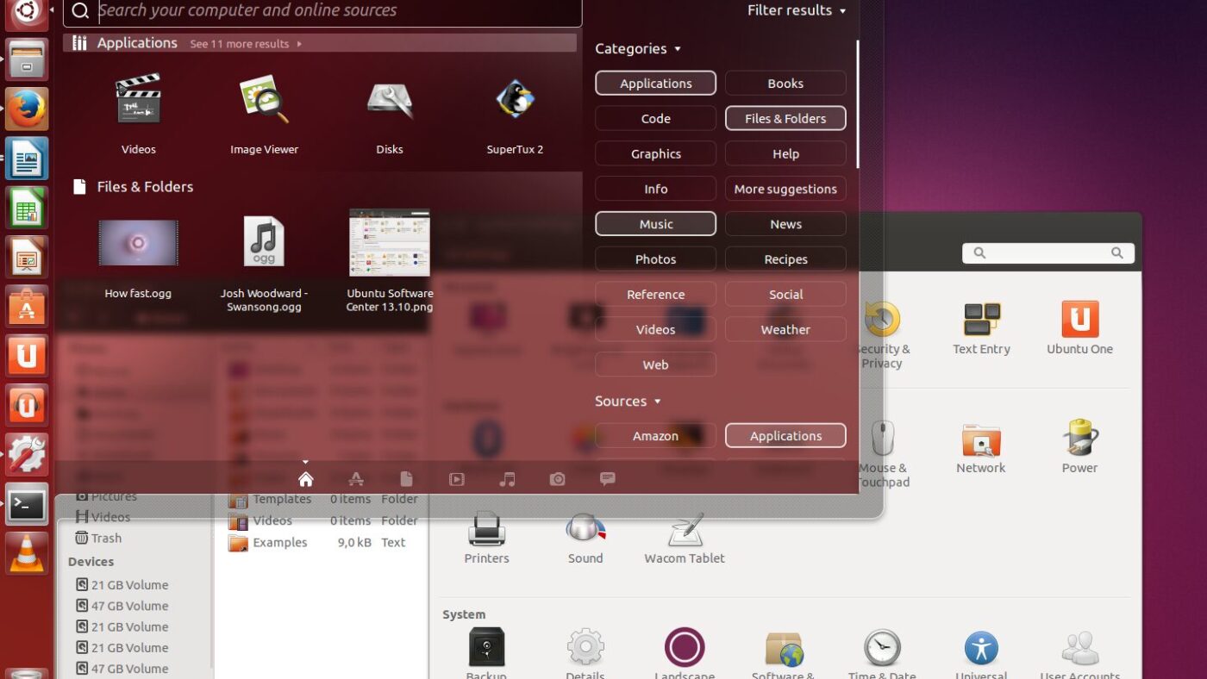Open Ubuntu Software Center from launcher
The width and height of the screenshot is (1207, 679).
tap(27, 306)
